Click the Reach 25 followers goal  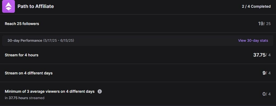click(22, 24)
